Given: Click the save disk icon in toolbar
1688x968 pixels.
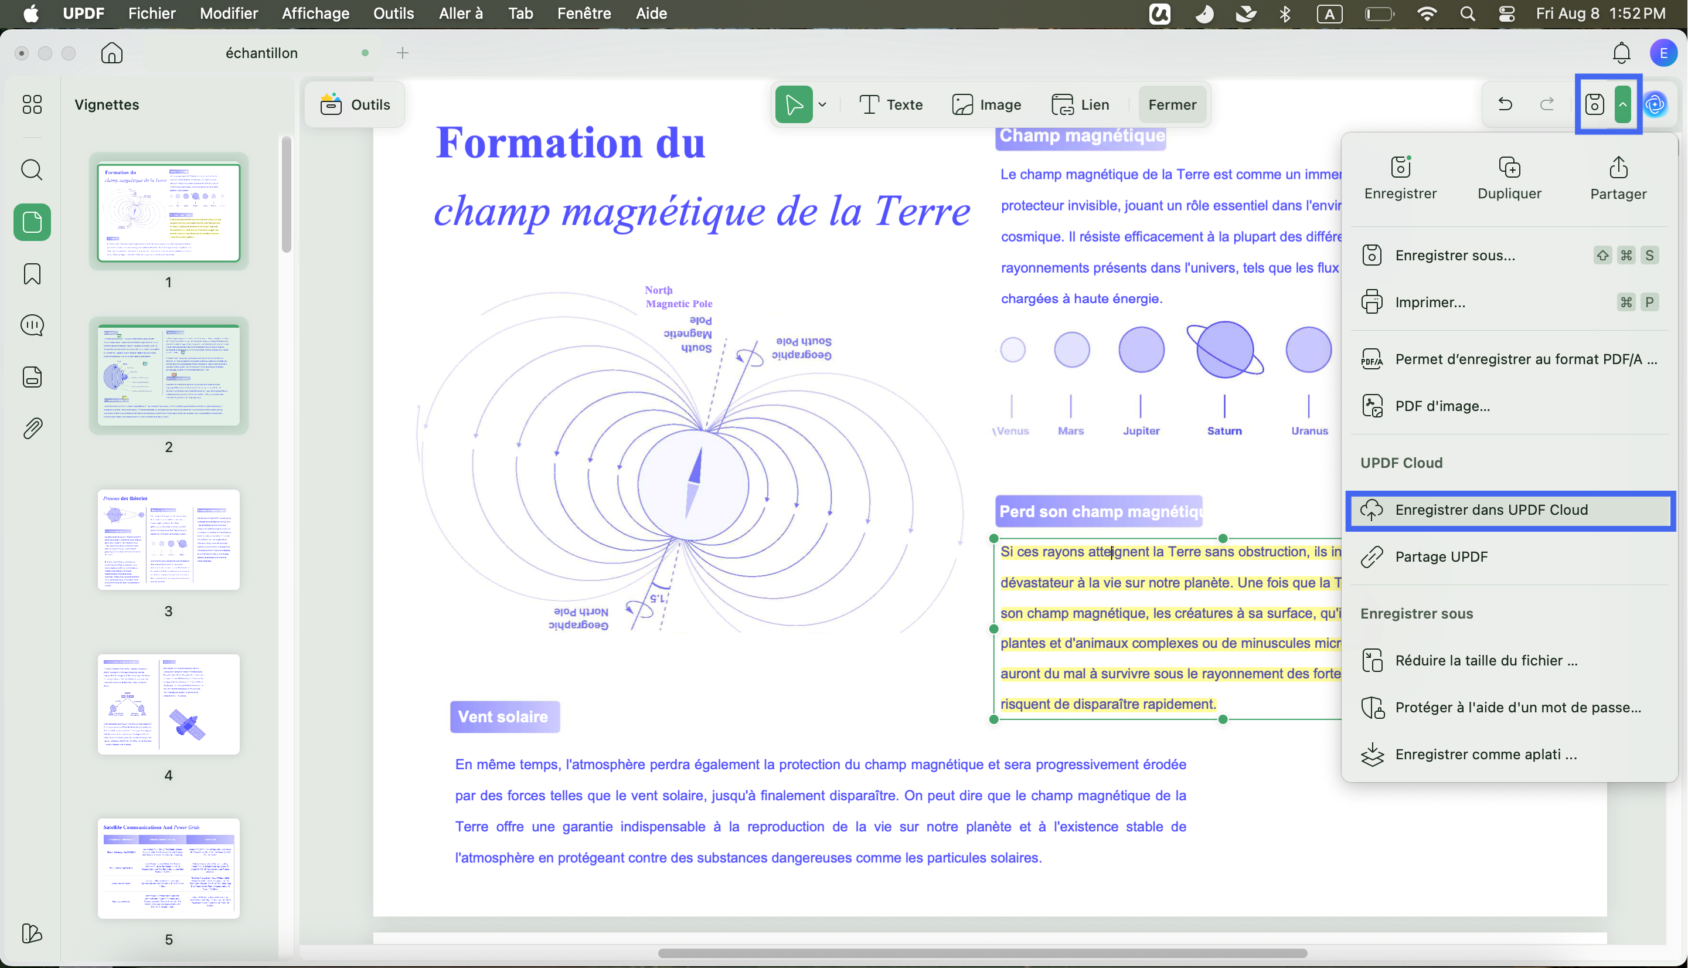Looking at the screenshot, I should 1594,104.
